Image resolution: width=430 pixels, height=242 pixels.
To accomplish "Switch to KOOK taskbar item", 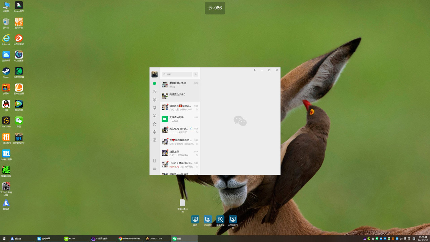I will pos(77,239).
